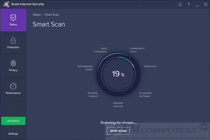Click the STOP SCAN button
The width and height of the screenshot is (210, 140).
coord(118,131)
